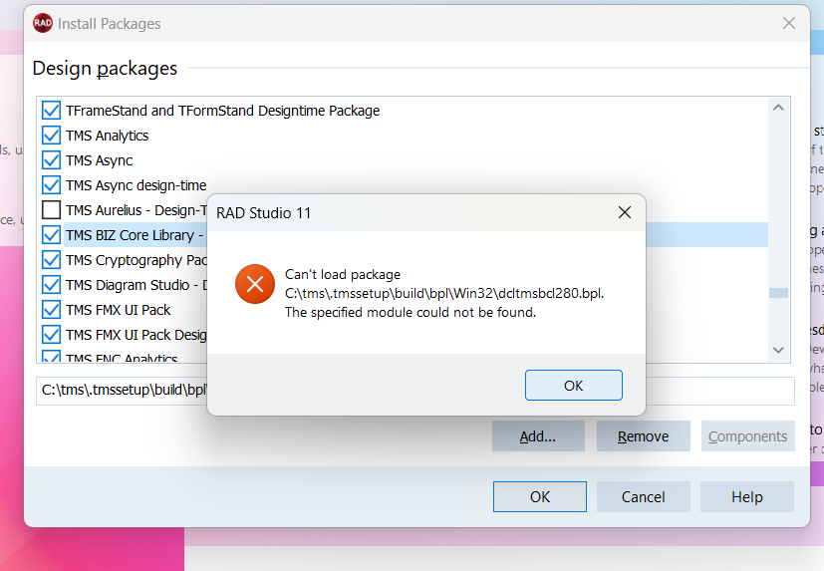Click the dcltmsbcl280.bpl path text in error

click(444, 293)
